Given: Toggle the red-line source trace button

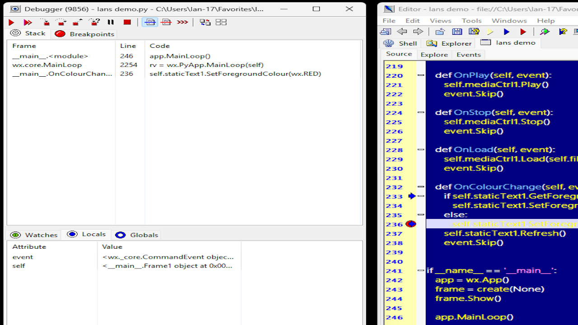Looking at the screenshot, I should [166, 22].
